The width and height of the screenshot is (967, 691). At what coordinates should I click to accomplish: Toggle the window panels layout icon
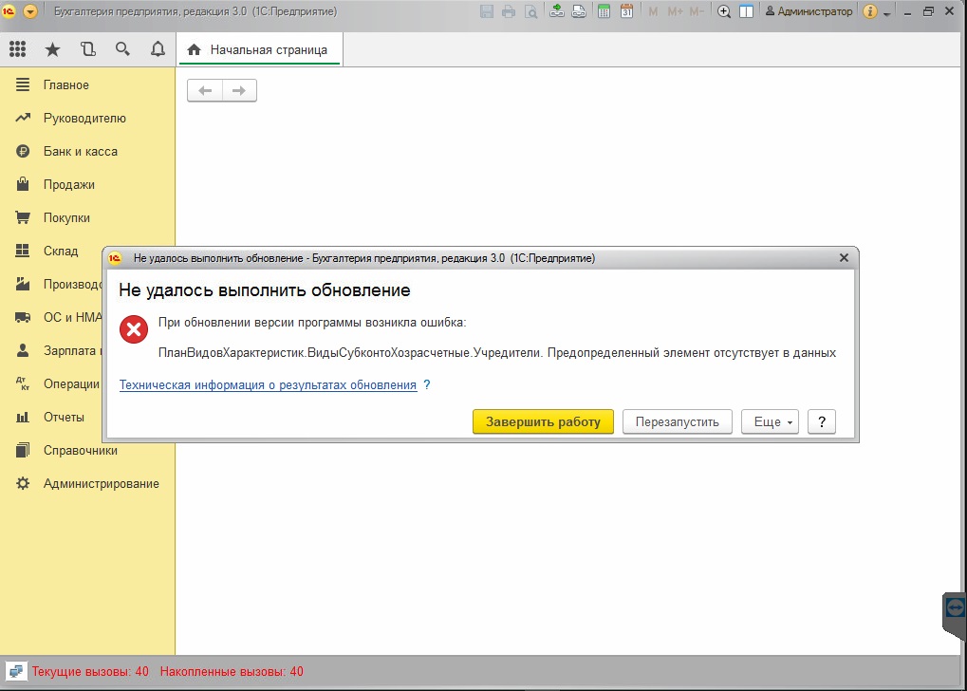[747, 12]
